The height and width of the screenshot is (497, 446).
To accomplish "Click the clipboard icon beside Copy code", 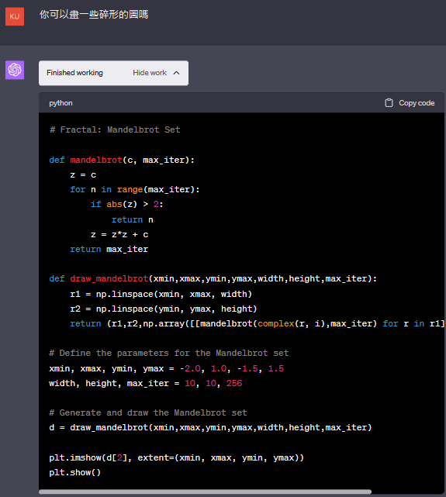I will point(389,103).
